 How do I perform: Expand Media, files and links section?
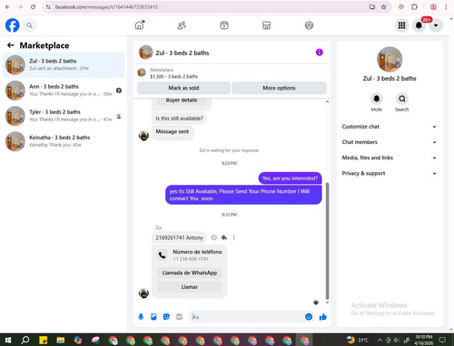pos(390,158)
